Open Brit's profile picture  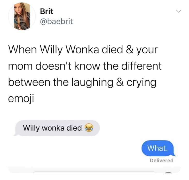coord(22,16)
